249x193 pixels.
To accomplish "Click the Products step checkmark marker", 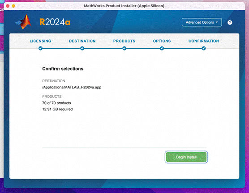I will pyautogui.click(x=124, y=48).
